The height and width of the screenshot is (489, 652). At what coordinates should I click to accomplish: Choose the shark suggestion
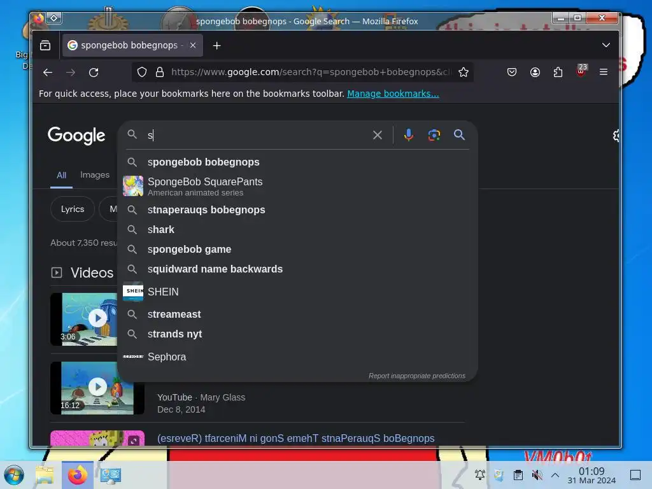[297, 229]
